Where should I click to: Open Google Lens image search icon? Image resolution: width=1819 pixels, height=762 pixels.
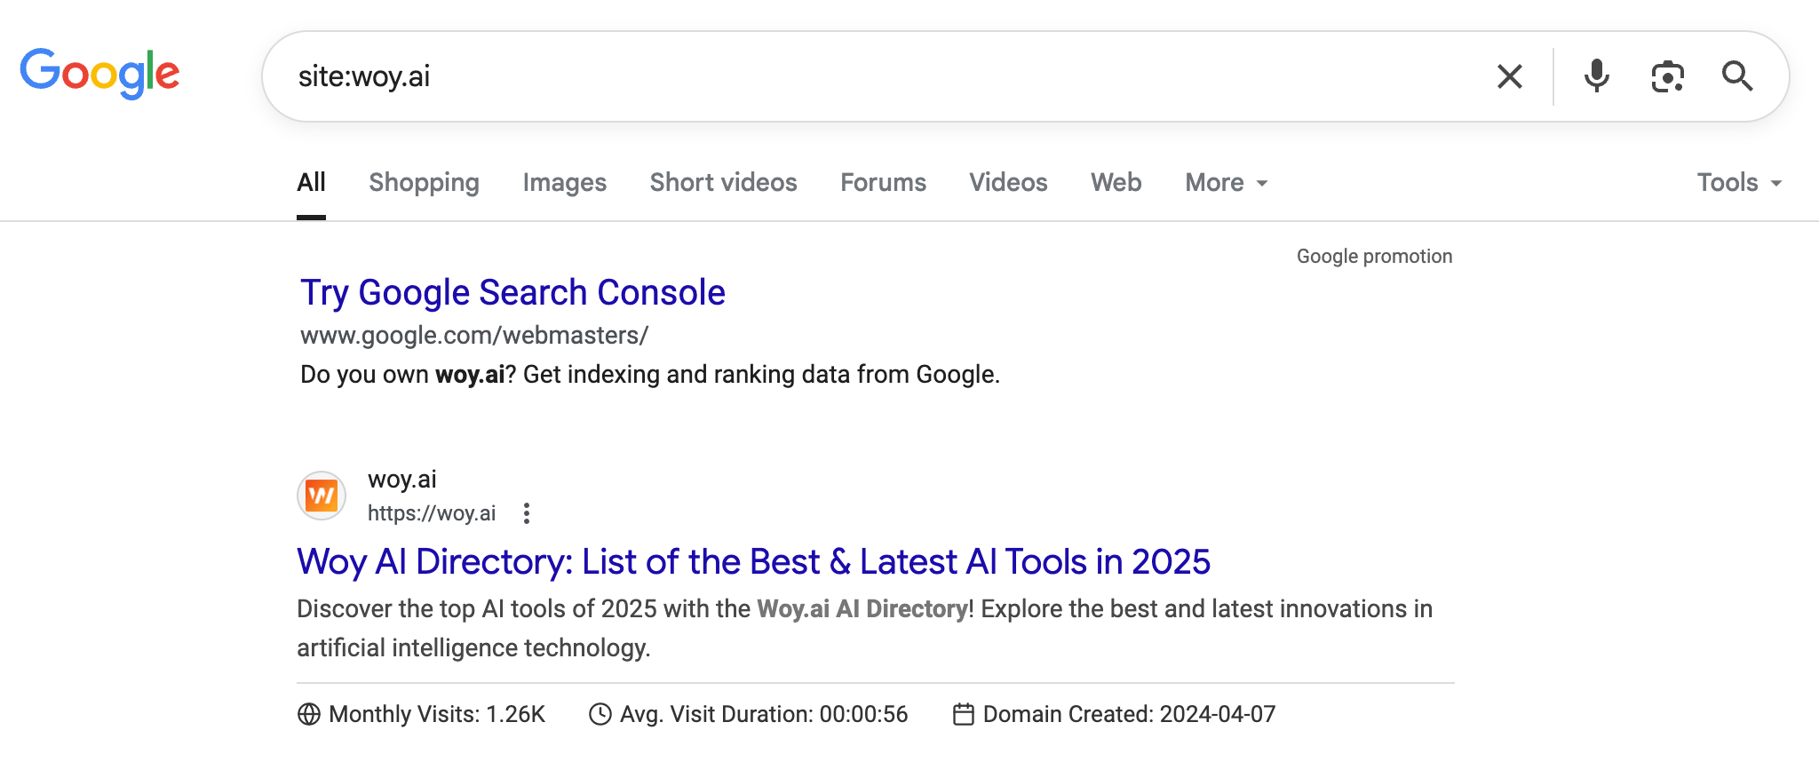(1667, 76)
